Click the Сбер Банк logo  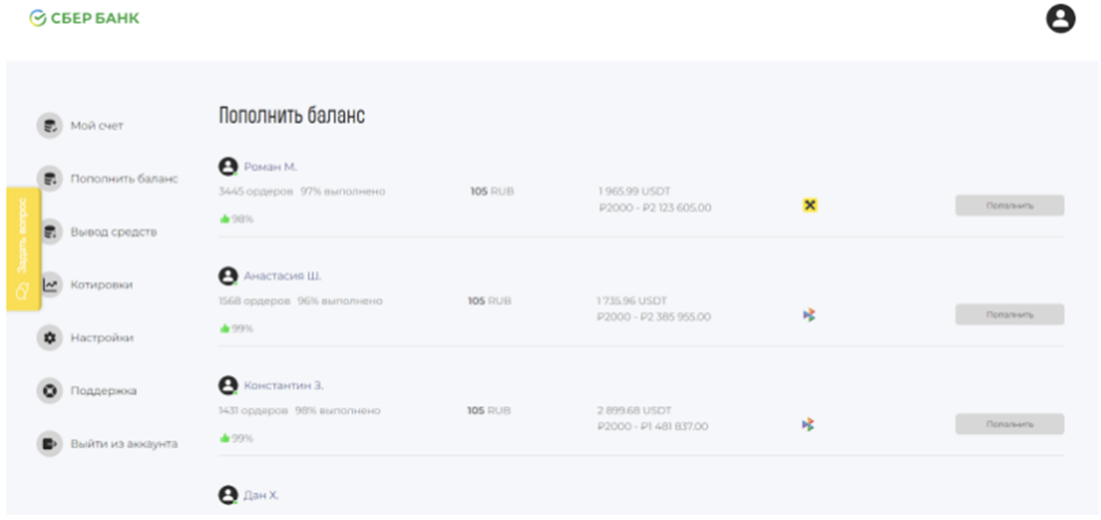click(x=84, y=18)
